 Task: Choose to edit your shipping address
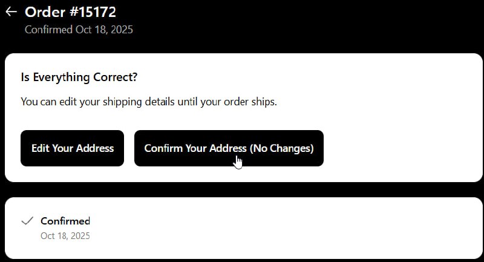click(x=73, y=148)
